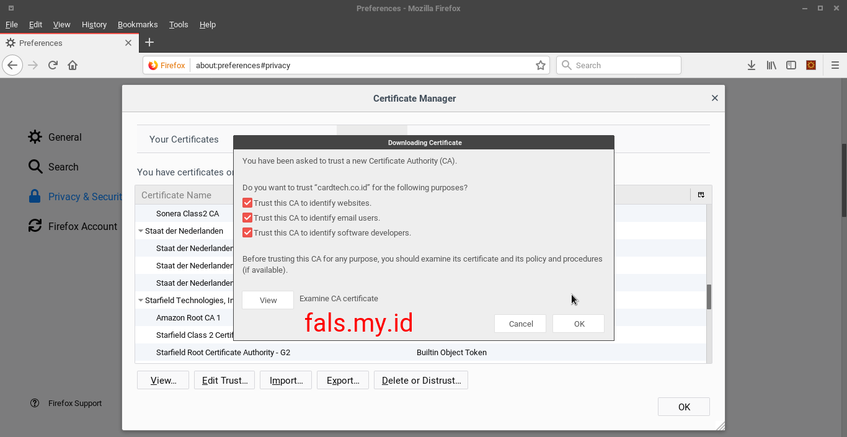Open the Firefox Support link
The height and width of the screenshot is (437, 847).
(x=75, y=403)
